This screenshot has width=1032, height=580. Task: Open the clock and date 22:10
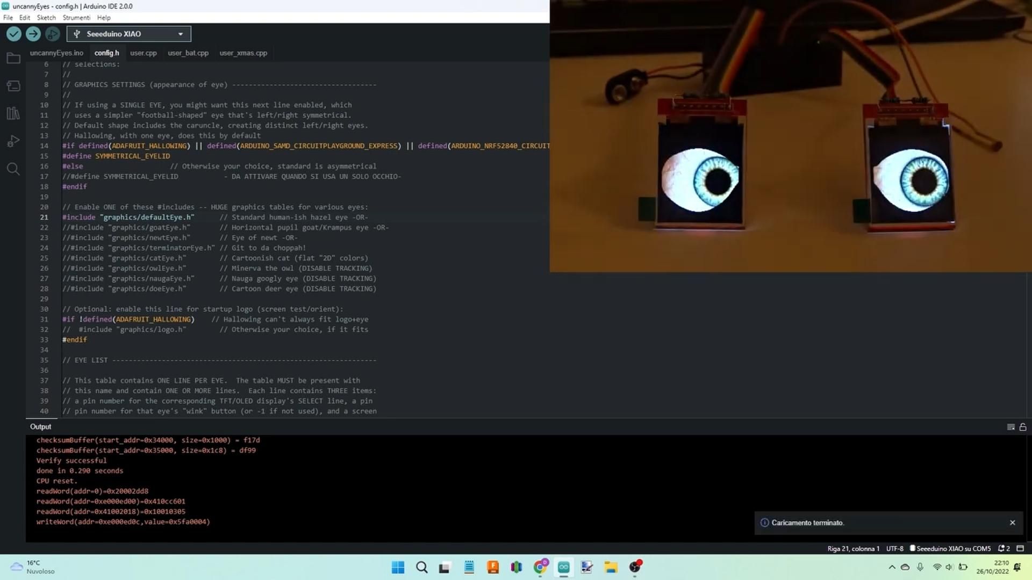(x=992, y=567)
